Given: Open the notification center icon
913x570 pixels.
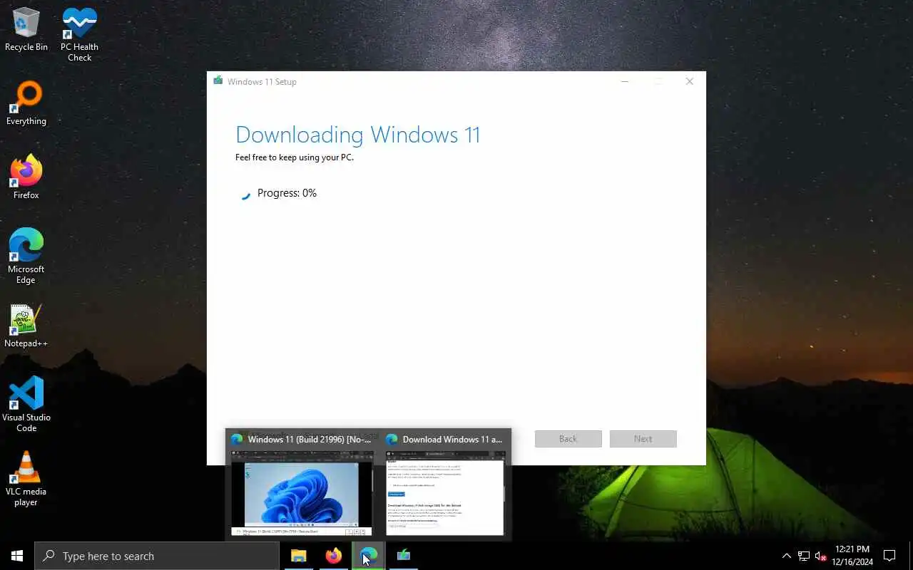Looking at the screenshot, I should (x=889, y=556).
